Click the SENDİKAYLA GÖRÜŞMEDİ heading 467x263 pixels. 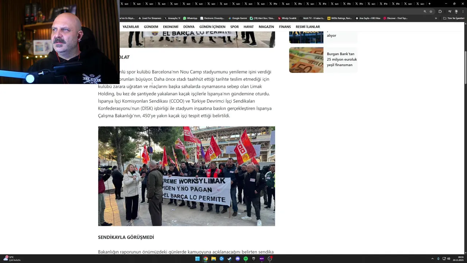pyautogui.click(x=126, y=237)
